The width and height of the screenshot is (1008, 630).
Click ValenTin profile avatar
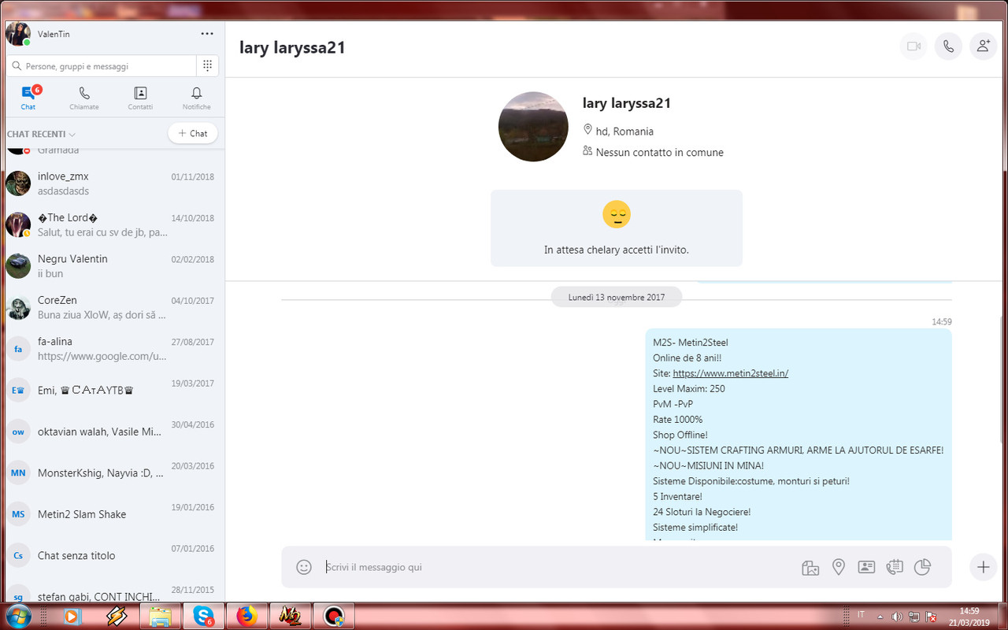[x=18, y=34]
